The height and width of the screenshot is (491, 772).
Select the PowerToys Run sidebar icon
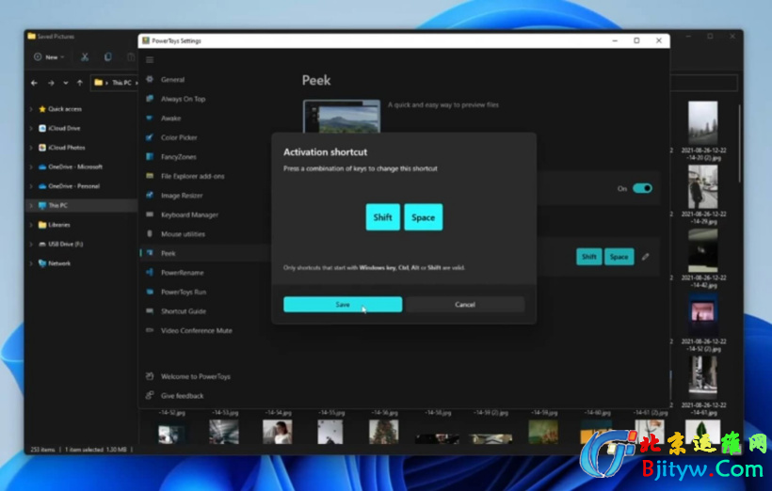[x=150, y=292]
